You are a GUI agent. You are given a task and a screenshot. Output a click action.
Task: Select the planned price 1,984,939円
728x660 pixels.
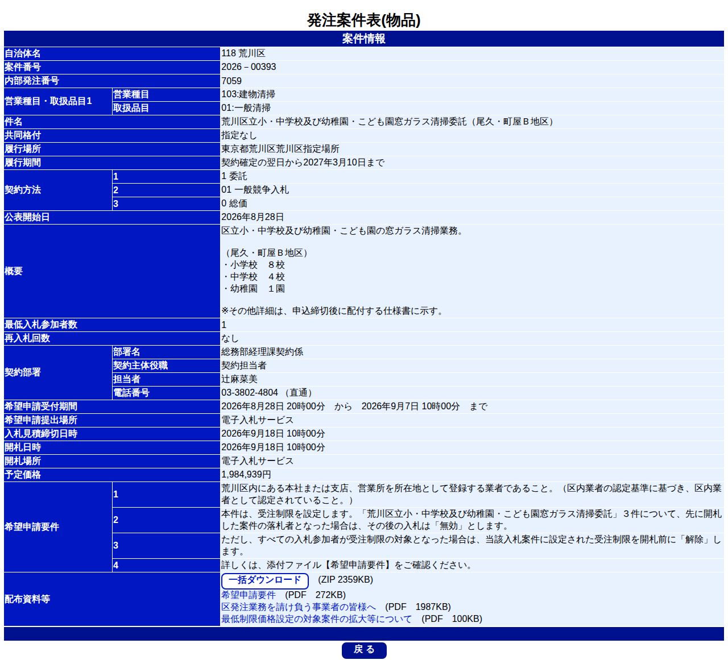246,475
